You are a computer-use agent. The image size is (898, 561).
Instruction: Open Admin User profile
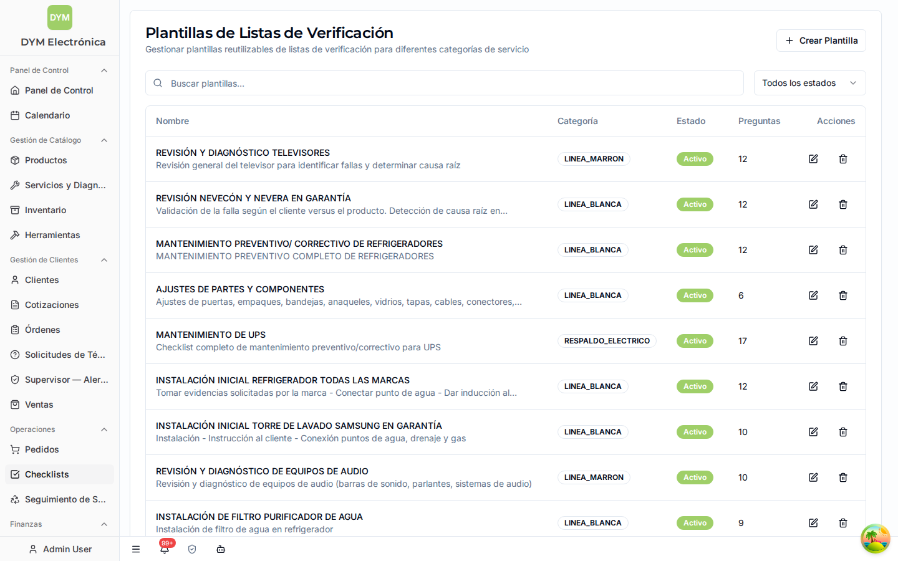click(x=60, y=549)
